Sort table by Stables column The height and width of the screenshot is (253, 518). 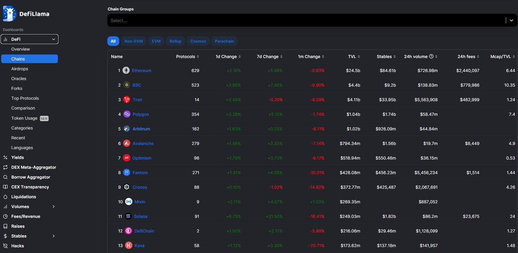pyautogui.click(x=387, y=56)
